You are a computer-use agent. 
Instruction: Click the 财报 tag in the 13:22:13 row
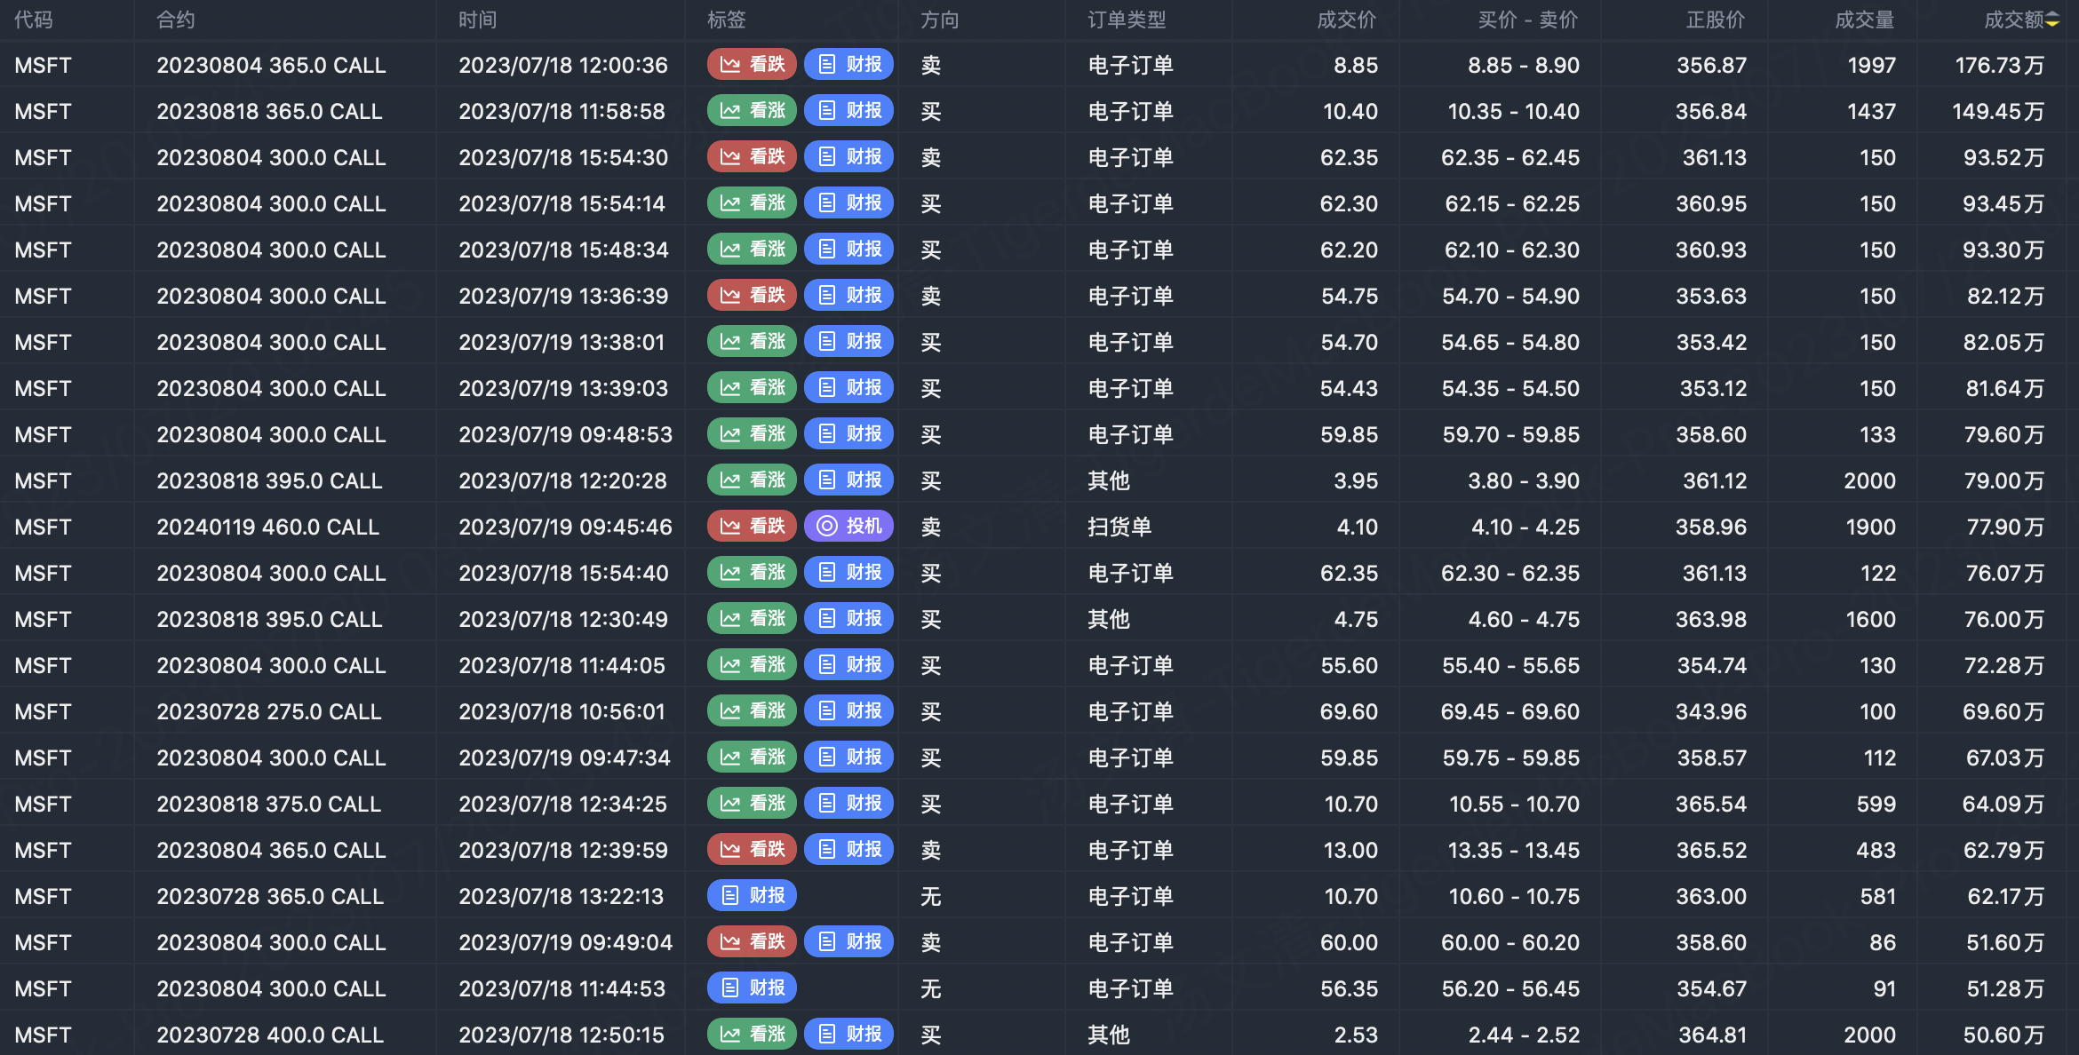click(x=752, y=895)
